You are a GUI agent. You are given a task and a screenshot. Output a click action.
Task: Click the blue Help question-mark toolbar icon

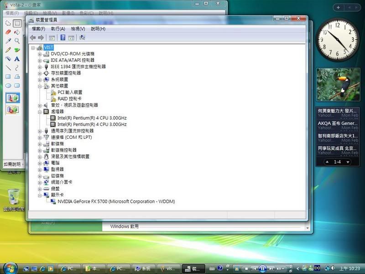click(63, 37)
